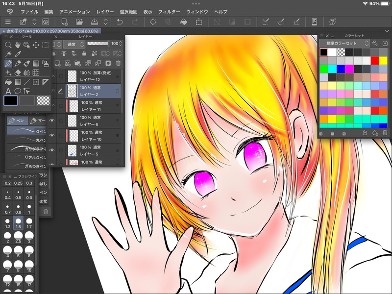Select the red swatch in color set

(x=375, y=60)
